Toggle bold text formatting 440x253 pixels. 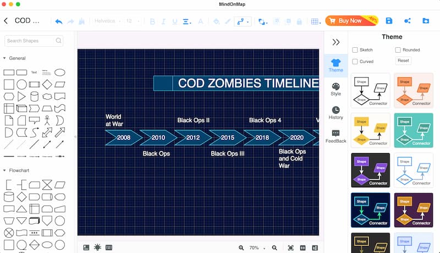click(x=152, y=21)
